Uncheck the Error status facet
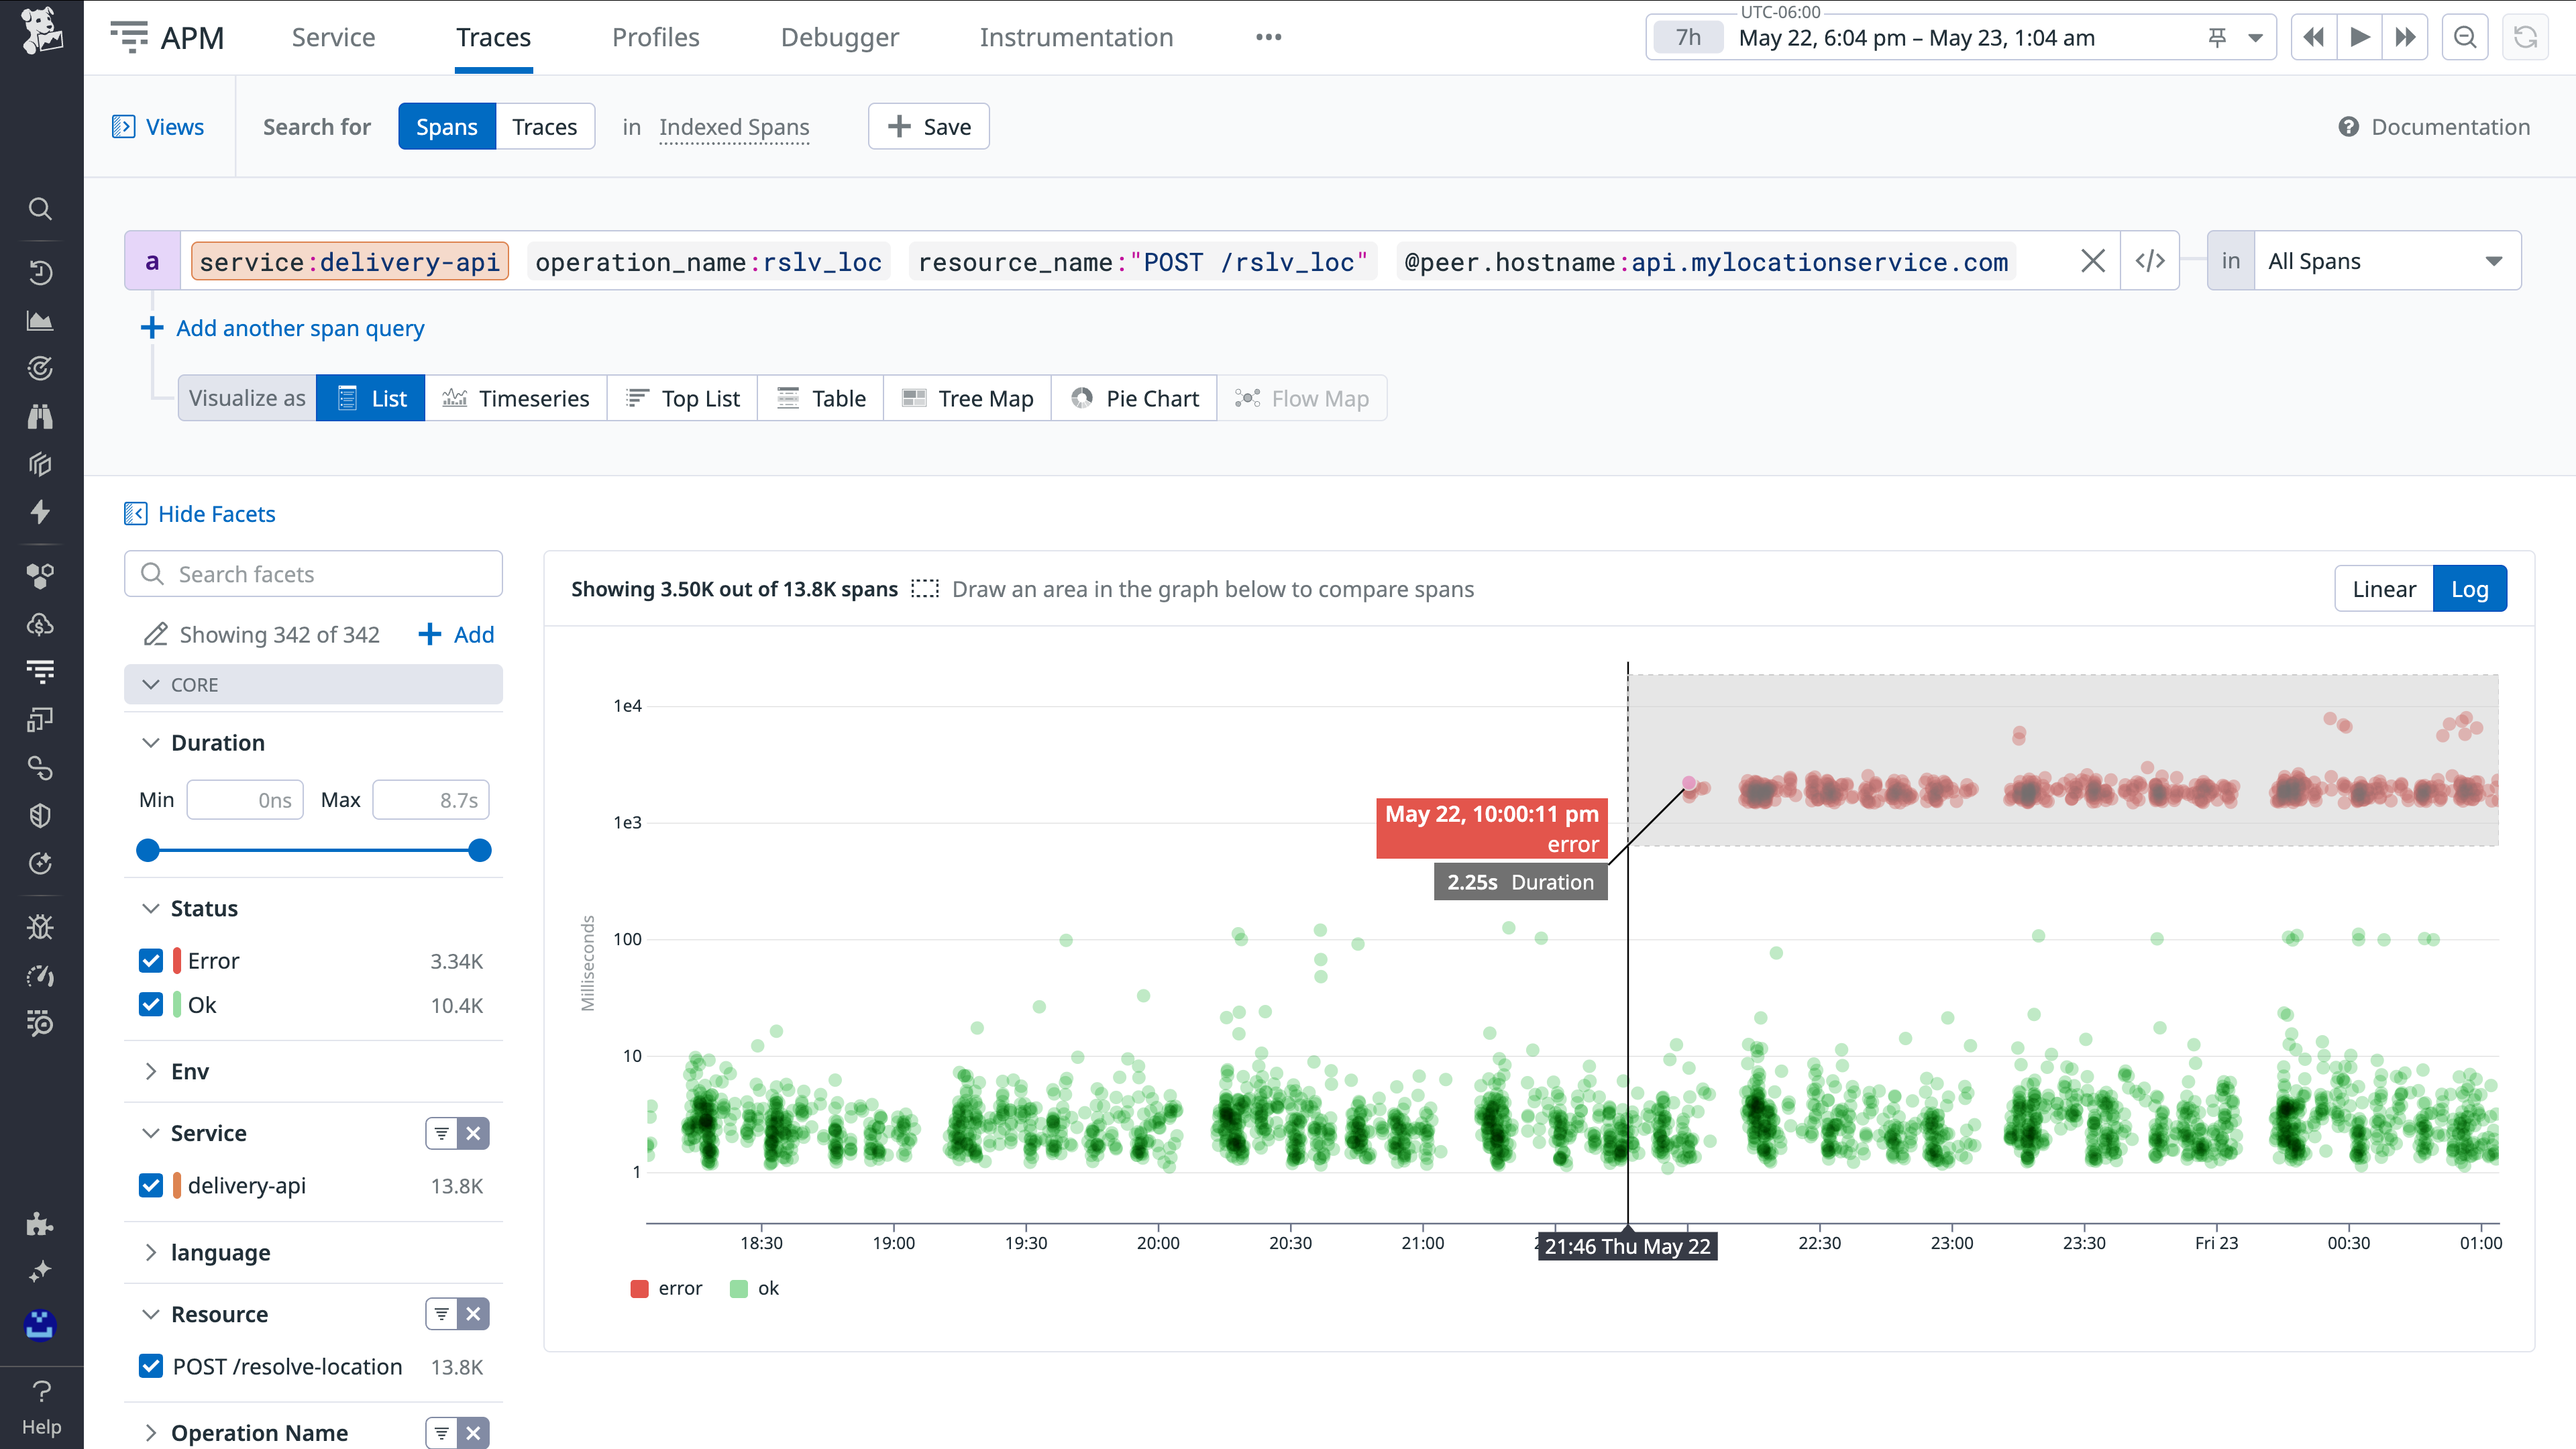This screenshot has height=1449, width=2576. pos(151,960)
